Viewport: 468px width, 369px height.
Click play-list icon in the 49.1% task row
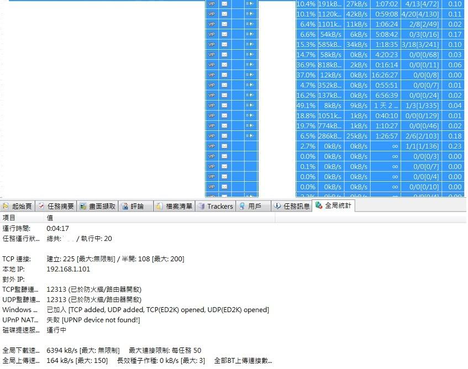[x=250, y=105]
